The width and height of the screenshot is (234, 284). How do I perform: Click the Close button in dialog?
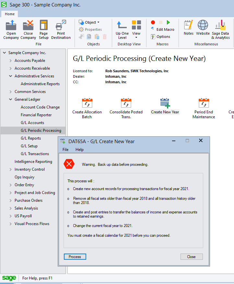[192, 257]
